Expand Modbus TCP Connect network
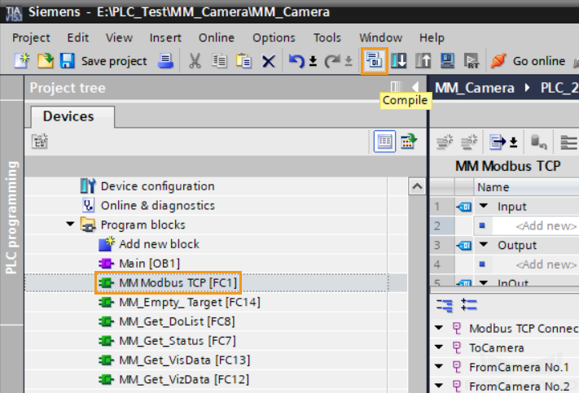Image resolution: width=579 pixels, height=393 pixels. point(439,328)
